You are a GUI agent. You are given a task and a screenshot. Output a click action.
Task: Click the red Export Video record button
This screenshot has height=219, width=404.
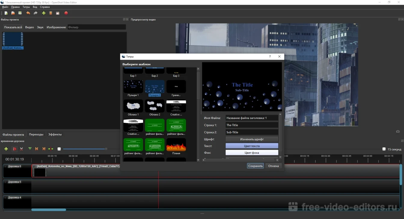tap(66, 13)
